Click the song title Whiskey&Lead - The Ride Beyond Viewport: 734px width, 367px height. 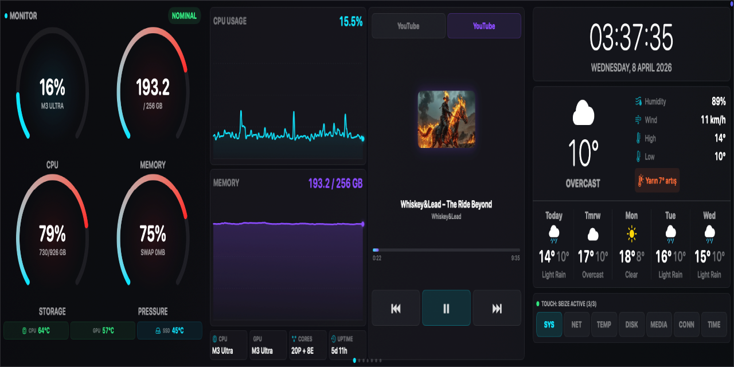click(446, 204)
